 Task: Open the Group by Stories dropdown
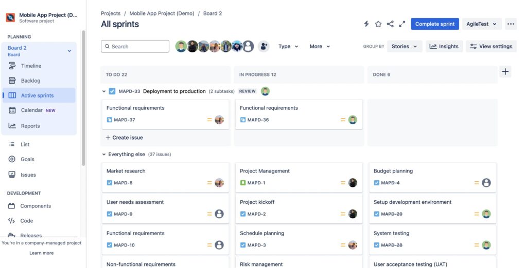[x=405, y=46]
